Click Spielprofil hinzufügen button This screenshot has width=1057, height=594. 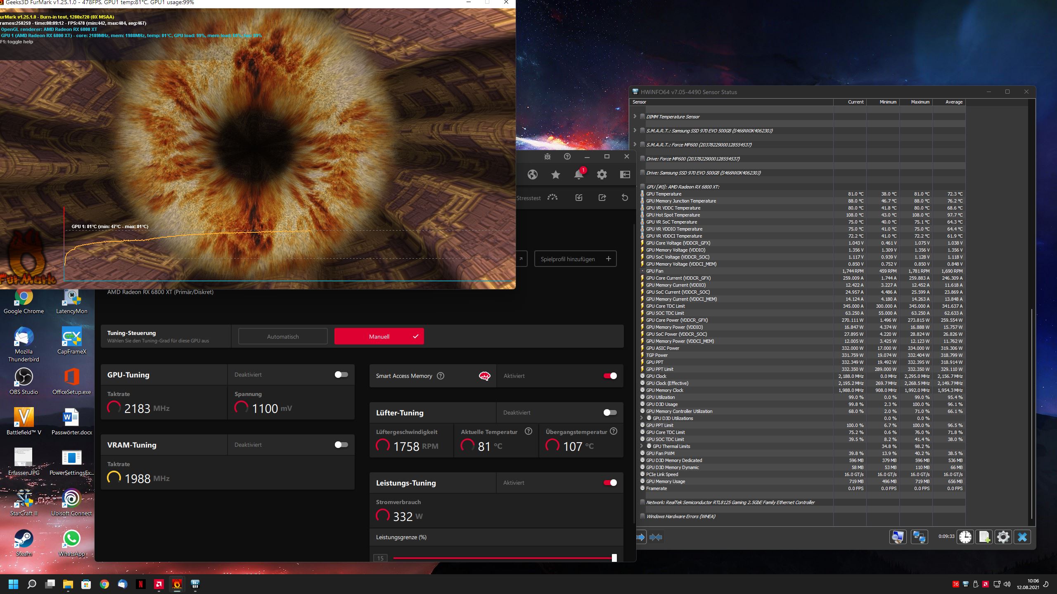pos(575,259)
